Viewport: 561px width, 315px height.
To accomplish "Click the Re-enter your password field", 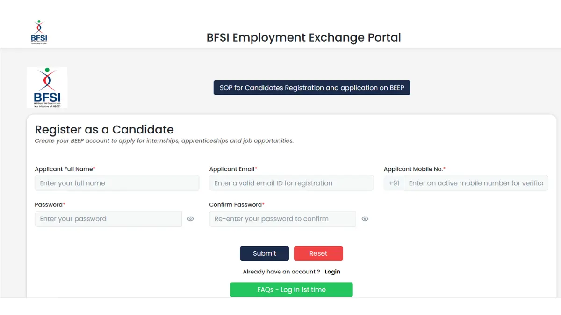I will pos(282,219).
